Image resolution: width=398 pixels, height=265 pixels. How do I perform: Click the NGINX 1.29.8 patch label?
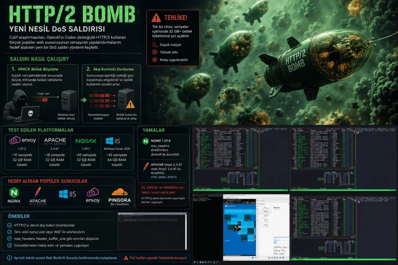(x=161, y=140)
